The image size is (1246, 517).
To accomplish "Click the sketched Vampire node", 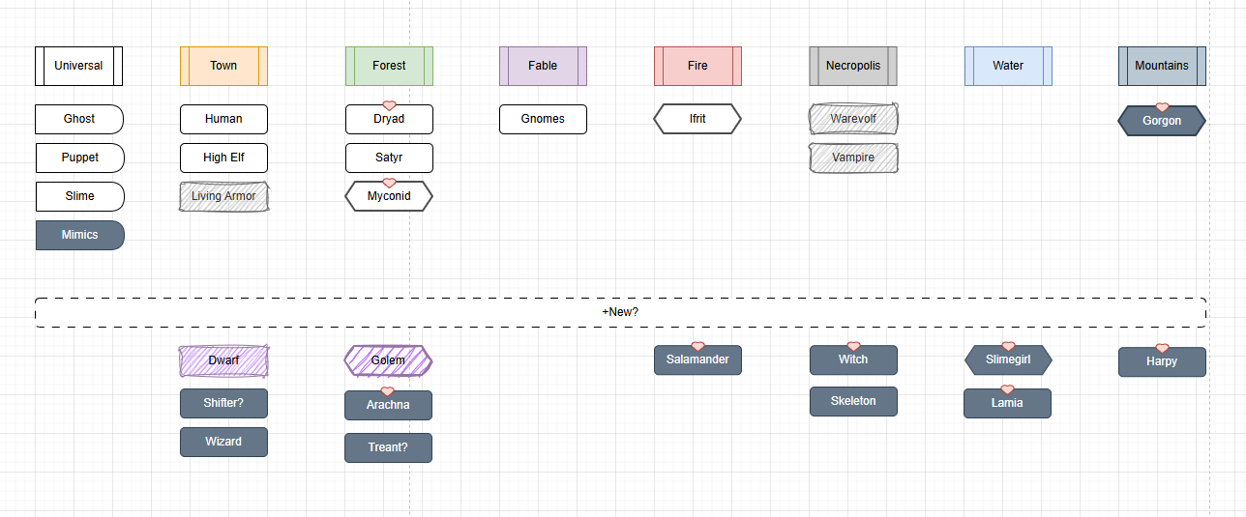I will tap(853, 158).
